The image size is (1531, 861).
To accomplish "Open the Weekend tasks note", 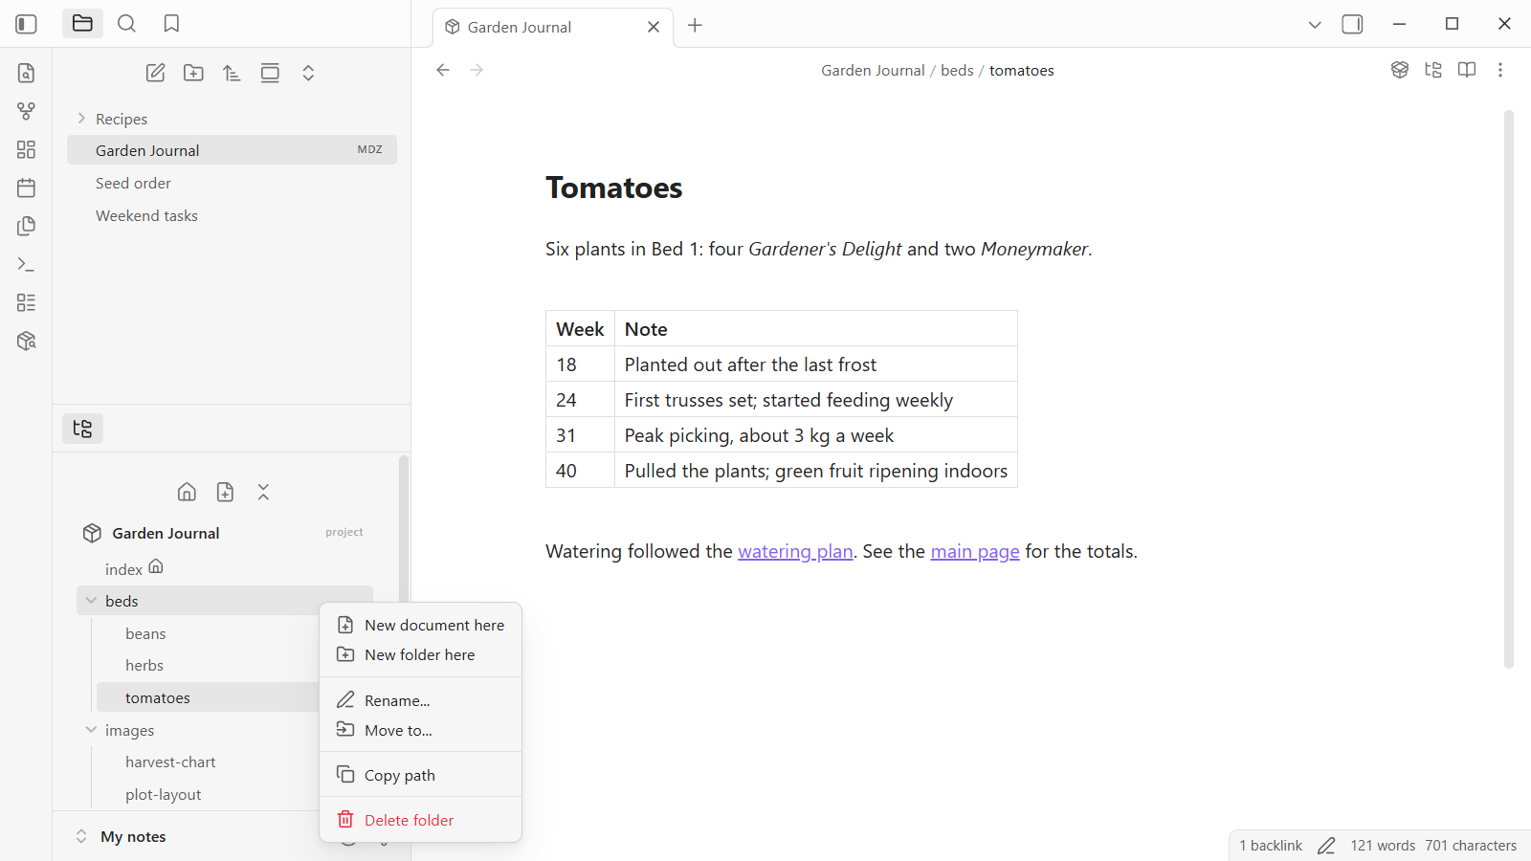I will (x=232, y=215).
